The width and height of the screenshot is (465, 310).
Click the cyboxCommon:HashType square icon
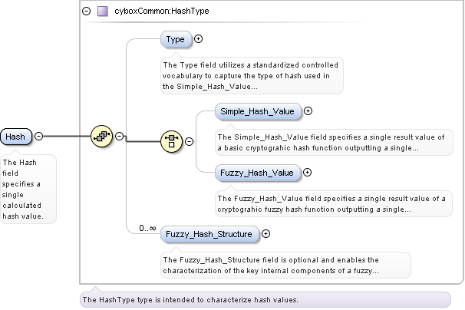[103, 12]
